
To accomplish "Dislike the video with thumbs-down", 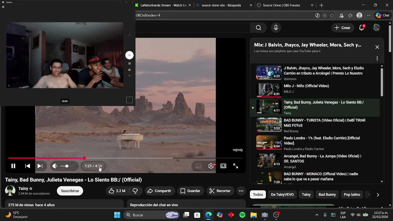I will pyautogui.click(x=135, y=191).
